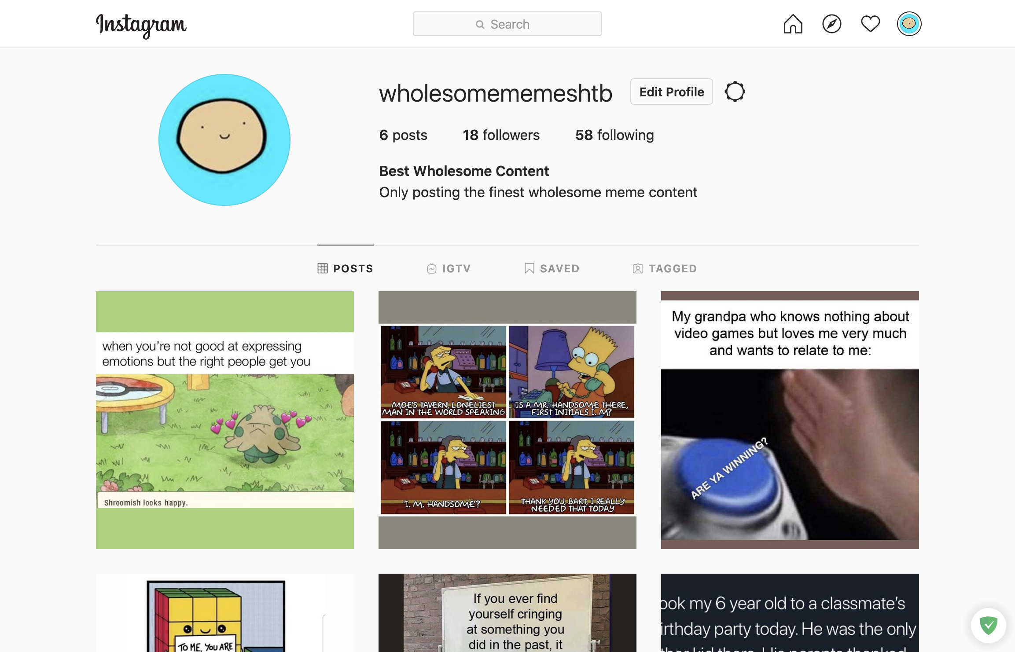Click the green shield badge icon
This screenshot has width=1015, height=652.
988,625
